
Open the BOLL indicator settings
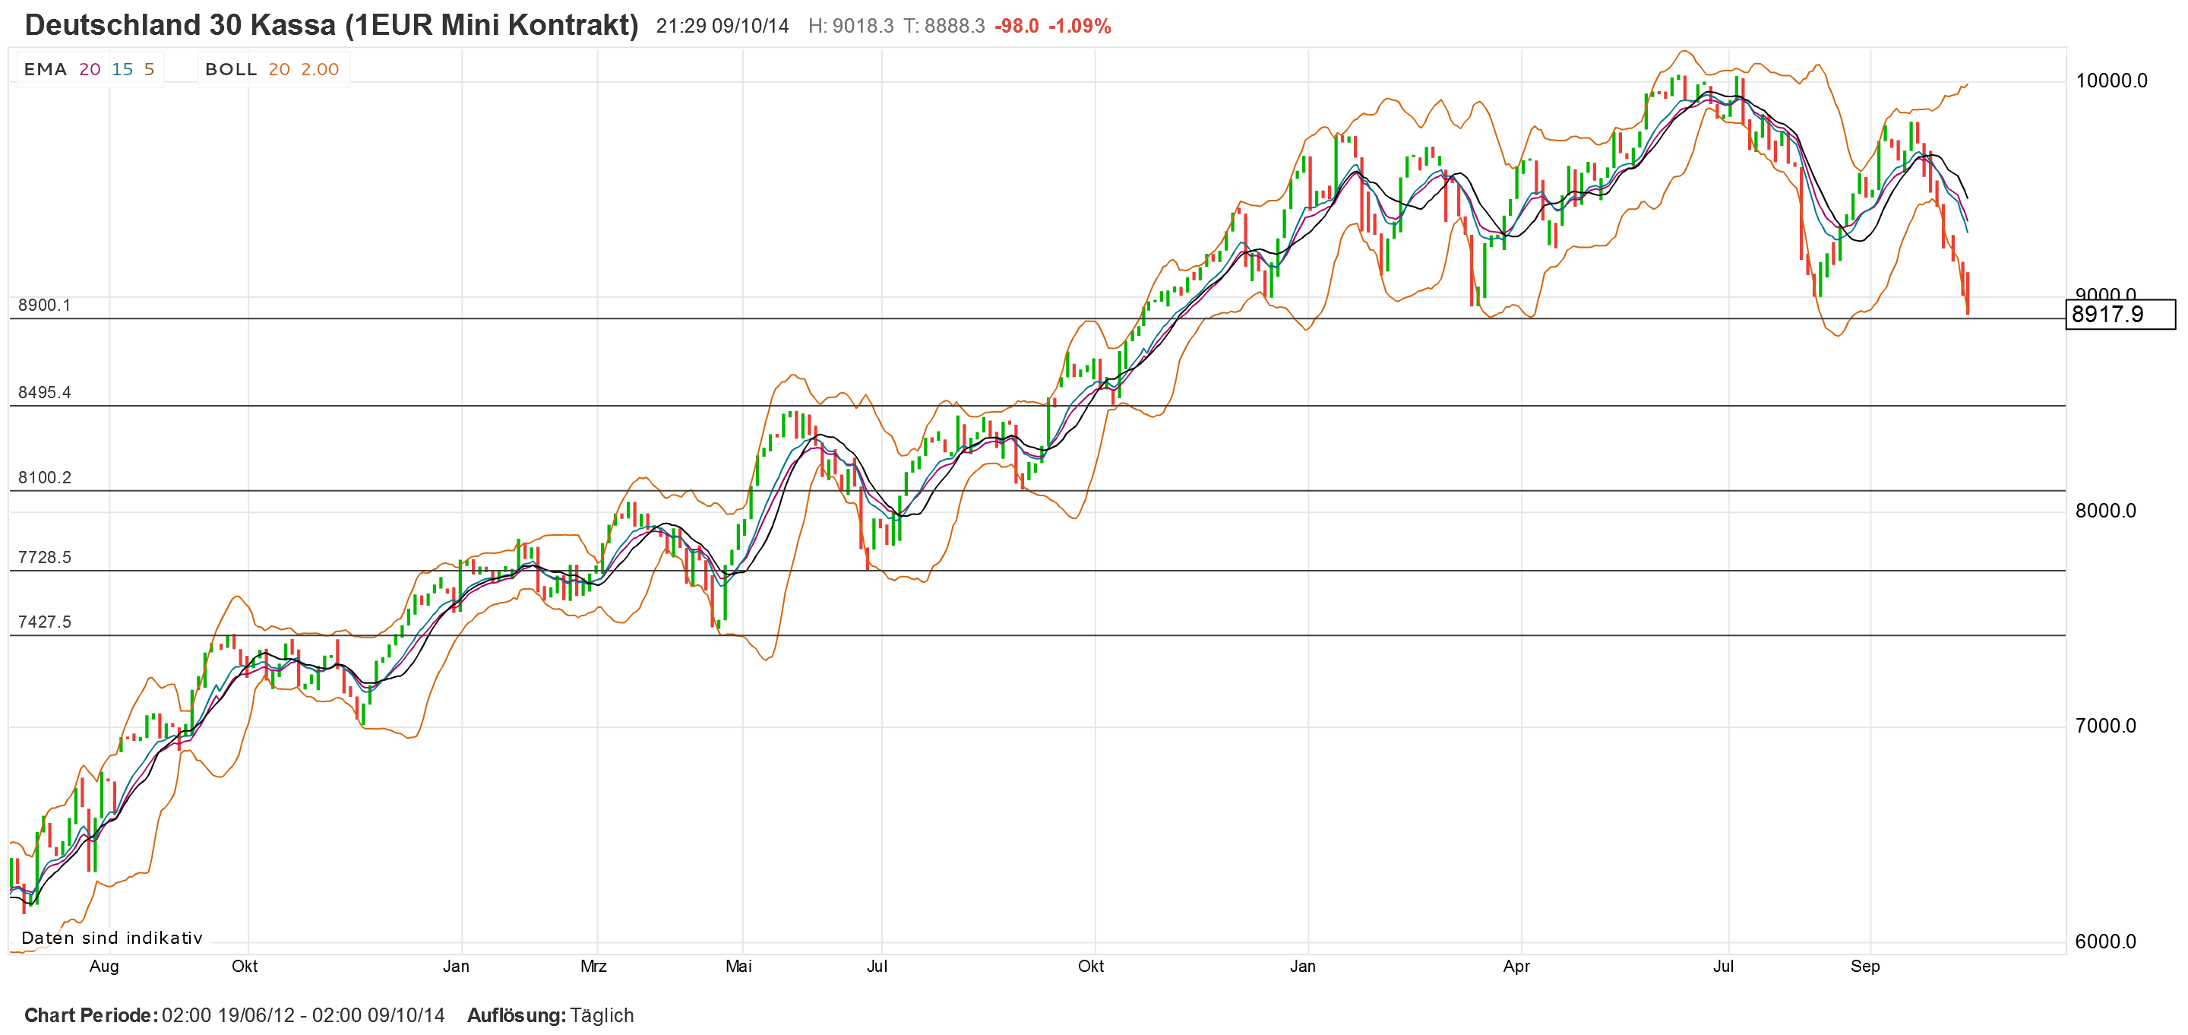pyautogui.click(x=229, y=69)
